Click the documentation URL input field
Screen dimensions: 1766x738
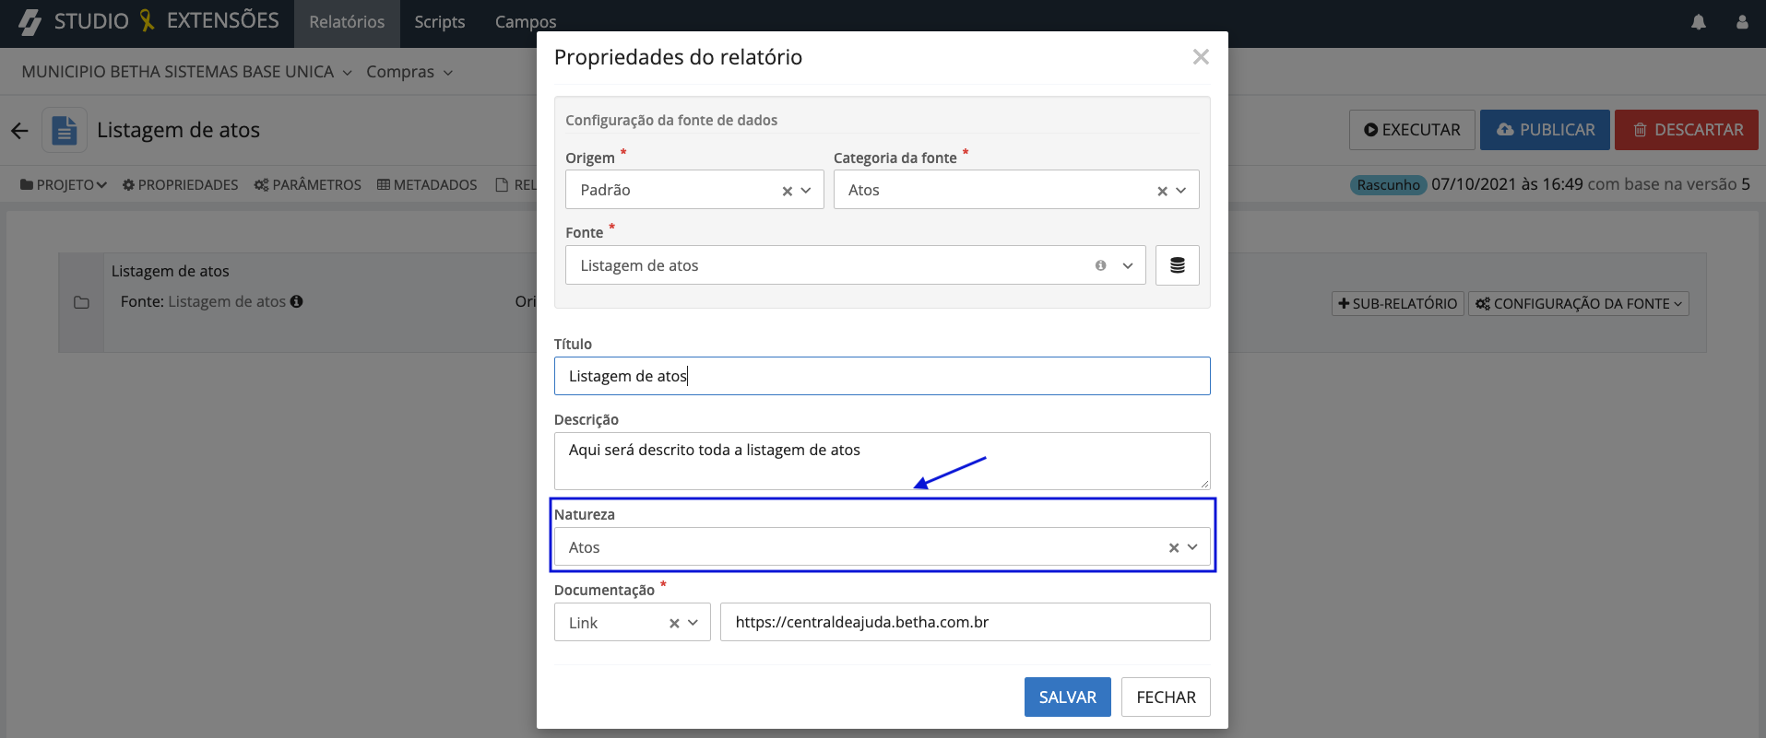point(966,622)
